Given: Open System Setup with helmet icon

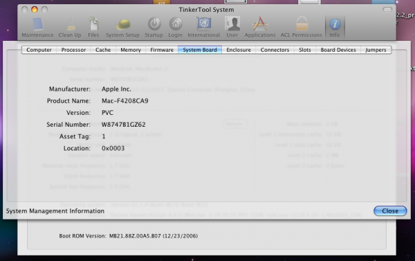Looking at the screenshot, I should point(123,28).
